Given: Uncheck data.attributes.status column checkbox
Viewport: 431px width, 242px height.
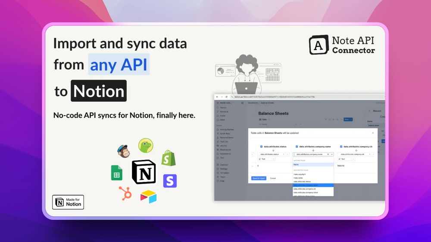Looking at the screenshot, I should 262,147.
